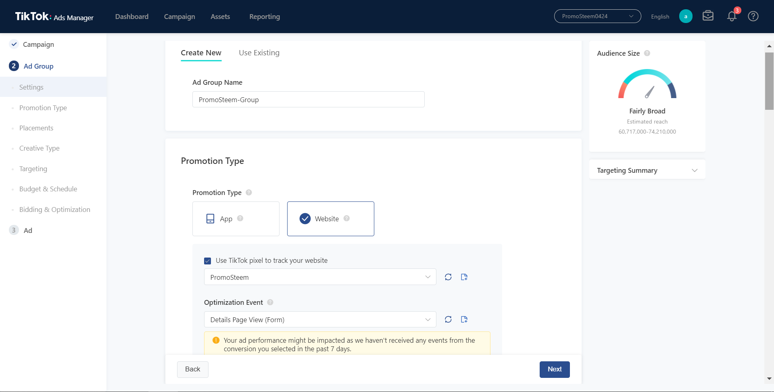Click the Audience Size gauge meter

[x=647, y=84]
